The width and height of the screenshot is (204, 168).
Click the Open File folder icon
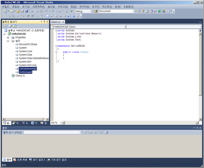click(18, 11)
